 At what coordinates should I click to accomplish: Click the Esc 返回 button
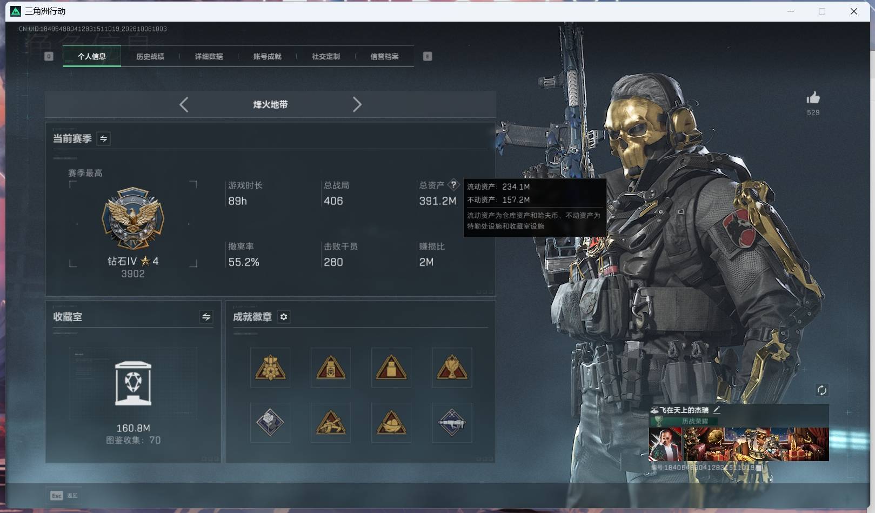point(64,495)
